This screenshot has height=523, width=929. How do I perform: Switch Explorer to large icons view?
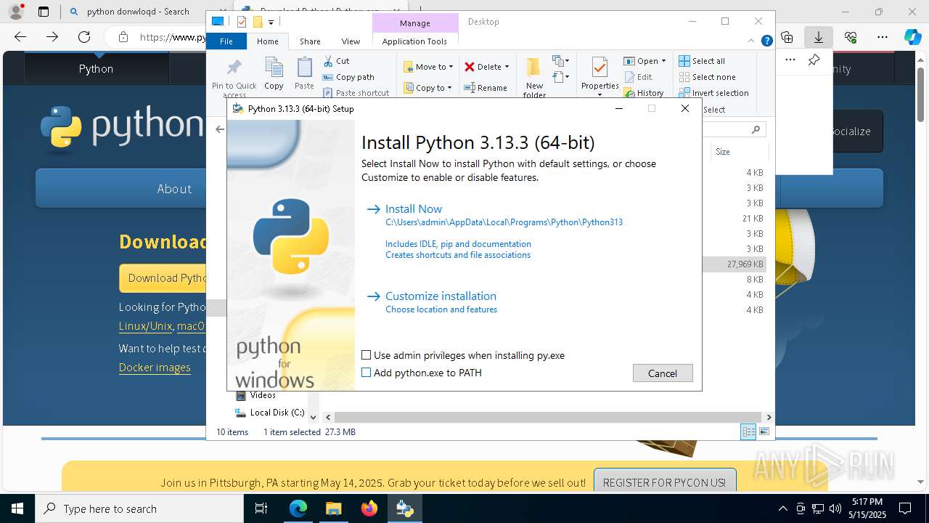pos(764,432)
